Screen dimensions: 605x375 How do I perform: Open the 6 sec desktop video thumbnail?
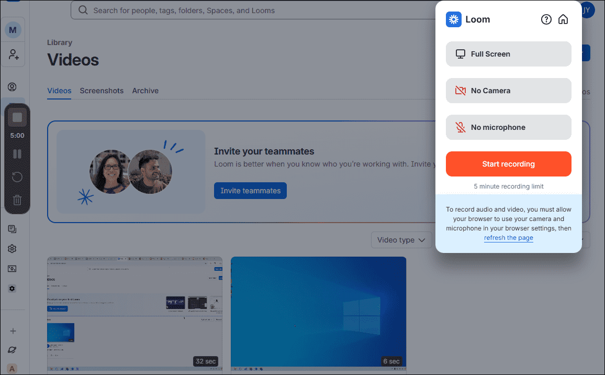tap(318, 314)
